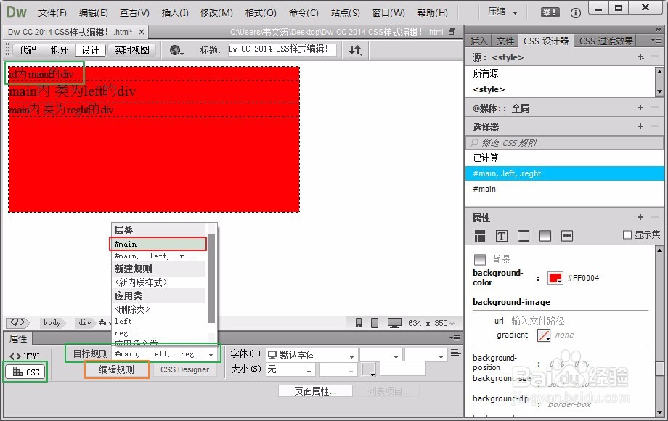Open the font style dropdown next to 默认字体
Image resolution: width=668 pixels, height=421 pixels.
381,355
